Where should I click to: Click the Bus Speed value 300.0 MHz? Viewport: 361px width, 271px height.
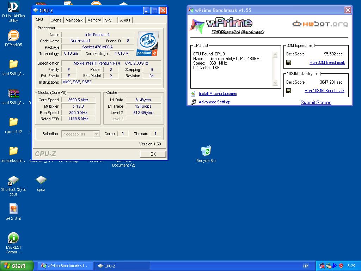pos(78,113)
